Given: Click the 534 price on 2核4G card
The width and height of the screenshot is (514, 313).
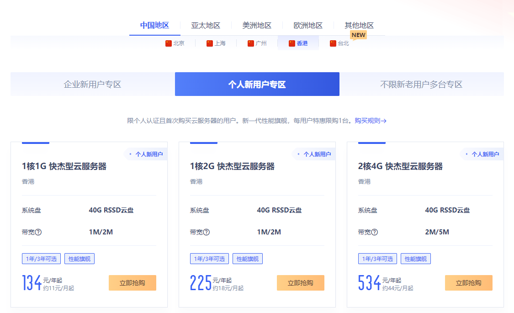Looking at the screenshot, I should [x=369, y=283].
